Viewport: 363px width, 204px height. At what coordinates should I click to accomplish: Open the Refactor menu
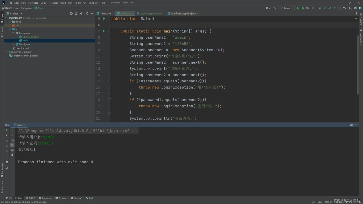pyautogui.click(x=53, y=3)
